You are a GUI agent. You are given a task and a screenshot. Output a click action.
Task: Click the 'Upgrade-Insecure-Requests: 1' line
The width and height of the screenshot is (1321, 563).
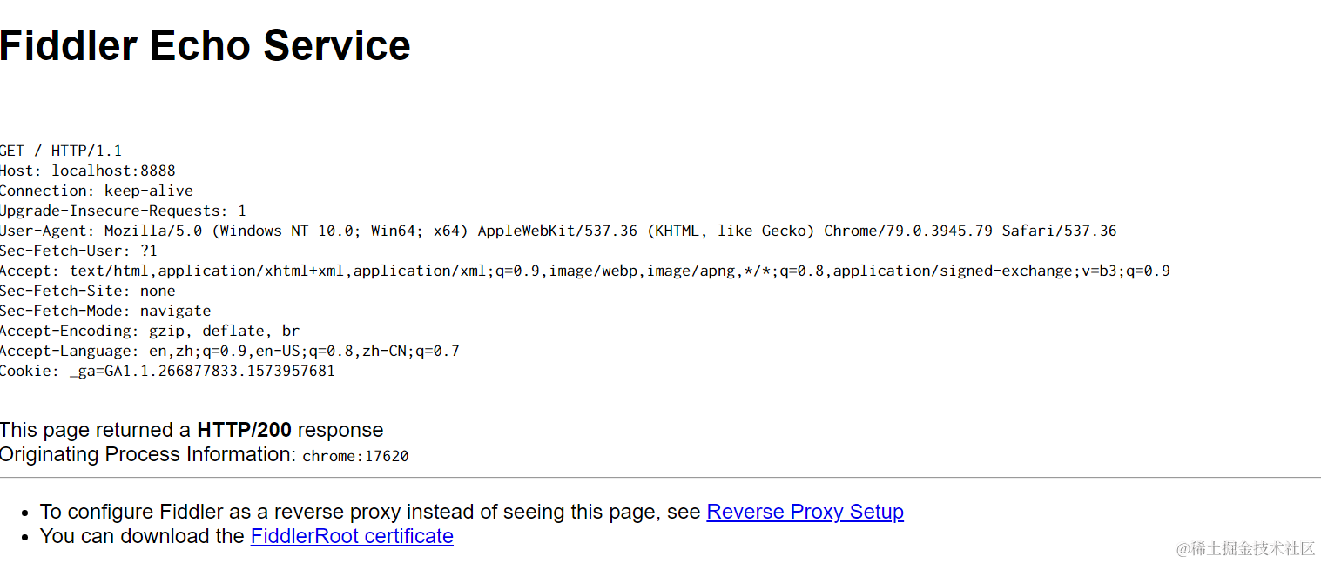pos(123,211)
